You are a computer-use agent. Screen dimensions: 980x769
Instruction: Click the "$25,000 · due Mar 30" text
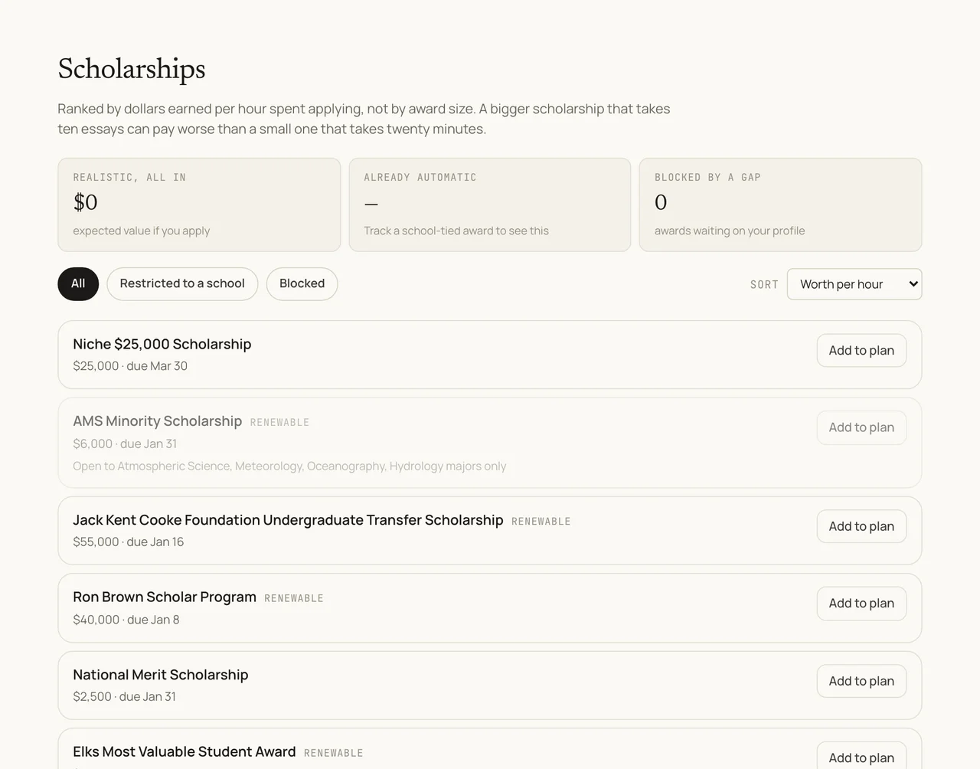130,366
